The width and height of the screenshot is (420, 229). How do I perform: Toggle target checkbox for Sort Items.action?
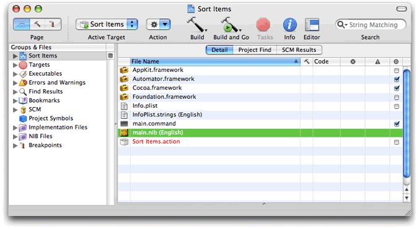pos(396,142)
